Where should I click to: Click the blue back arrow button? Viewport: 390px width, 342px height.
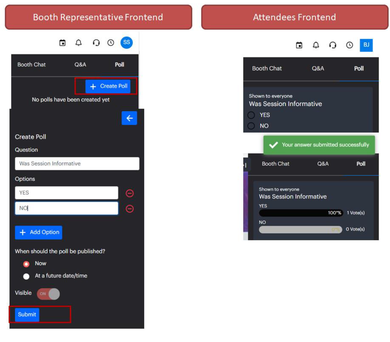click(x=129, y=118)
